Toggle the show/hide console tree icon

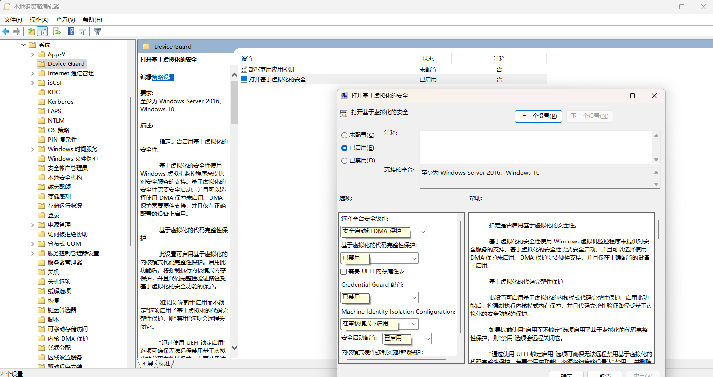tap(43, 32)
